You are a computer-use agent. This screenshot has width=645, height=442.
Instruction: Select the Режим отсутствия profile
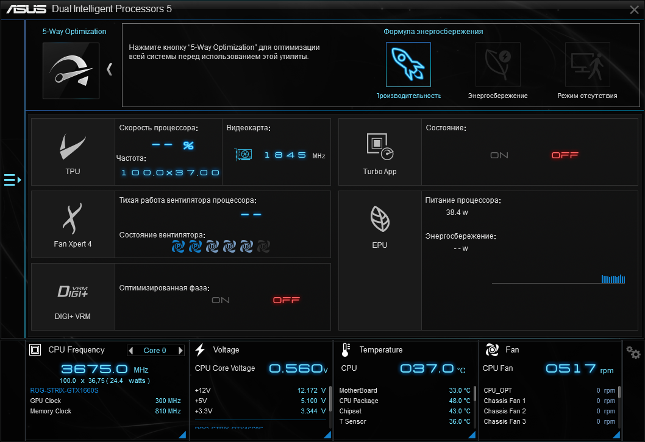click(x=588, y=65)
